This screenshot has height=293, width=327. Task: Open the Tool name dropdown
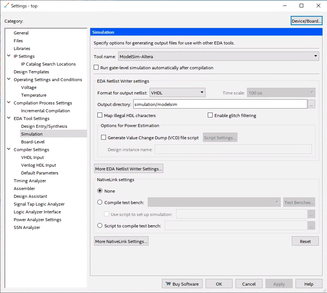316,56
